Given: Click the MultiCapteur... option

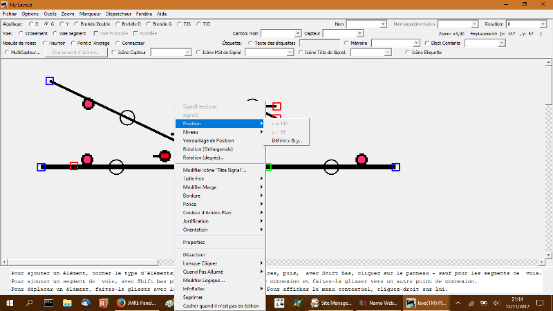Looking at the screenshot, I should tap(6, 52).
